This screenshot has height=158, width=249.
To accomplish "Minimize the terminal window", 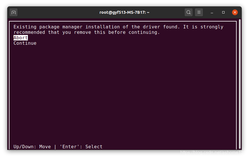I will 212,13.
